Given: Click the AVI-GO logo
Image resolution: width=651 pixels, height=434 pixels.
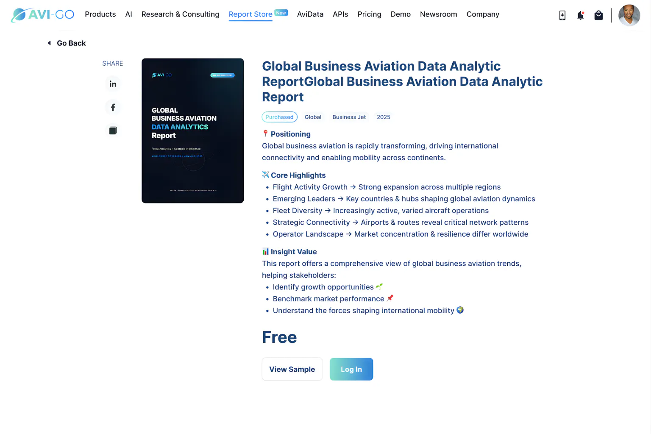Looking at the screenshot, I should tap(42, 15).
